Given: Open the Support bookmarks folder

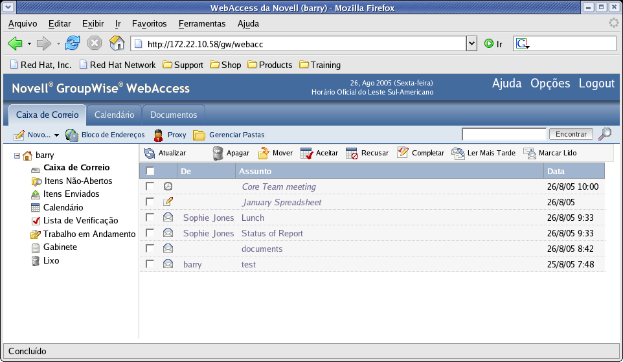Looking at the screenshot, I should click(x=183, y=65).
